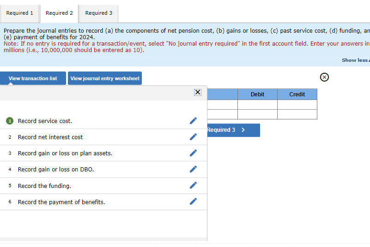Edit the payment of benefits entry pencil
Viewport: 370px width, 247px height.
(x=193, y=201)
